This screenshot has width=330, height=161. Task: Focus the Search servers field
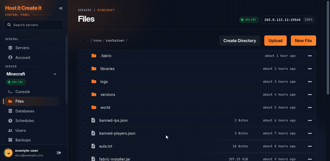(34, 25)
